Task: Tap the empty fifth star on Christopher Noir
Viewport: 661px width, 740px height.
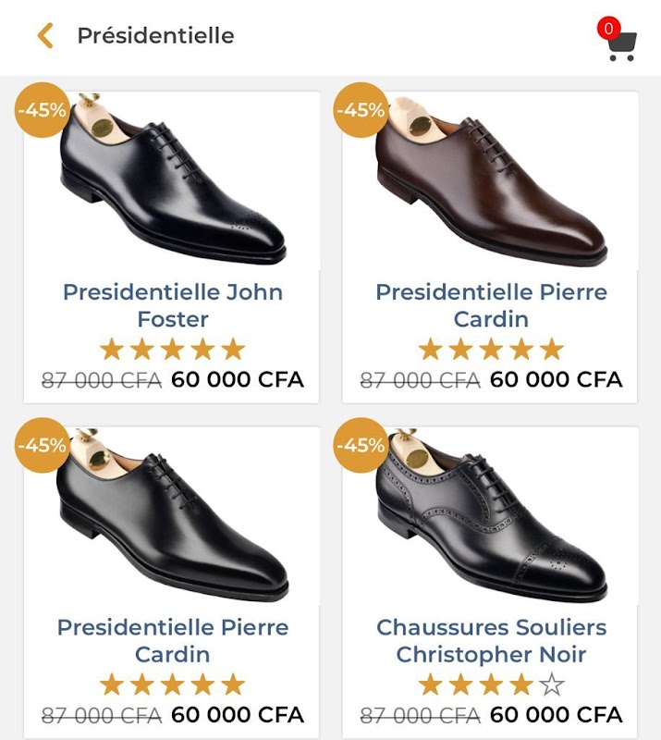Action: coord(552,684)
